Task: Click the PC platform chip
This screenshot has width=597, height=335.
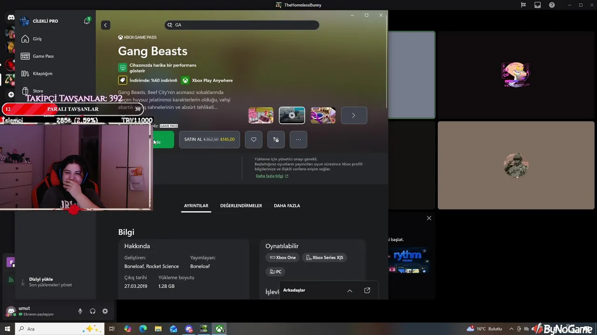Action: (275, 272)
